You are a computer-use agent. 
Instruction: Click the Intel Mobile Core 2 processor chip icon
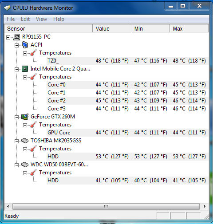point(25,69)
